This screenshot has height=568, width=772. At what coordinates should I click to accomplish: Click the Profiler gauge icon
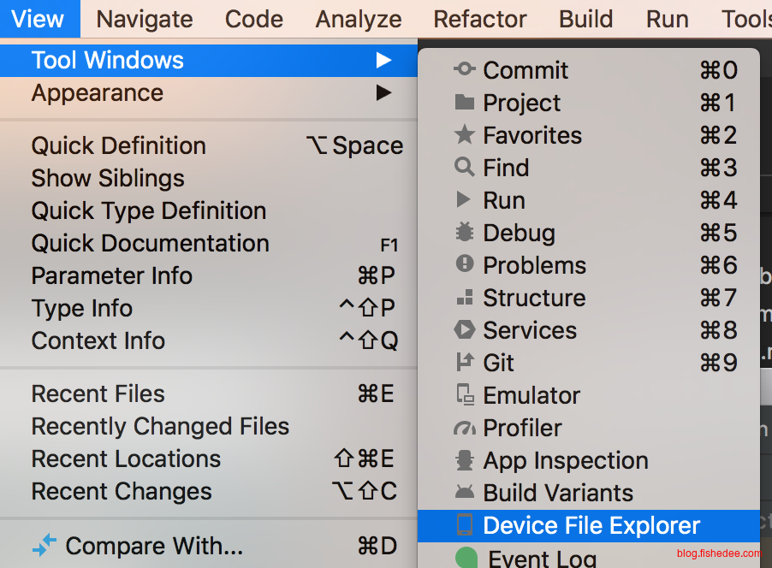(464, 428)
